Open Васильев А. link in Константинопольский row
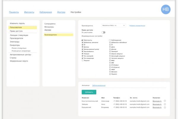This screenshot has height=119, width=178. (157, 101)
